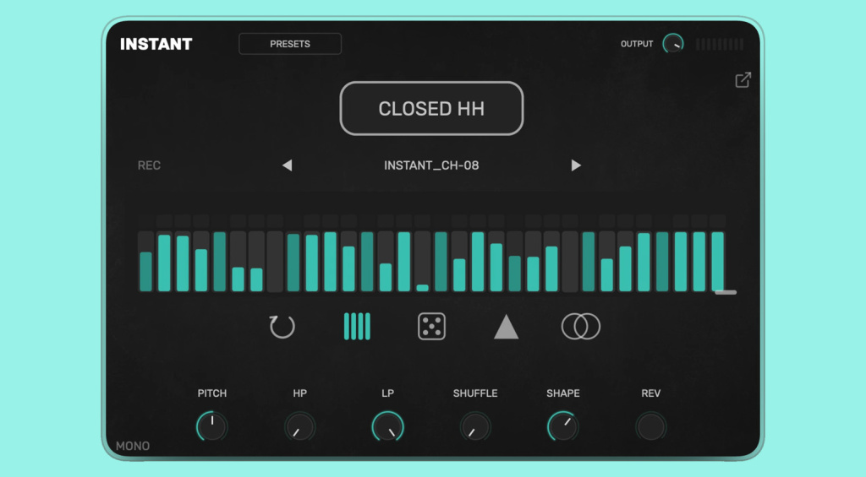Open the CLOSED HH instrument selector

pos(431,108)
